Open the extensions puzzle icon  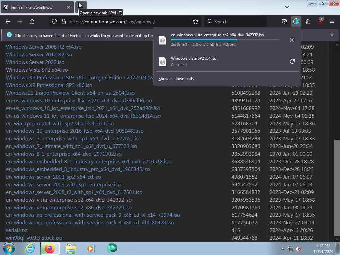click(x=308, y=22)
